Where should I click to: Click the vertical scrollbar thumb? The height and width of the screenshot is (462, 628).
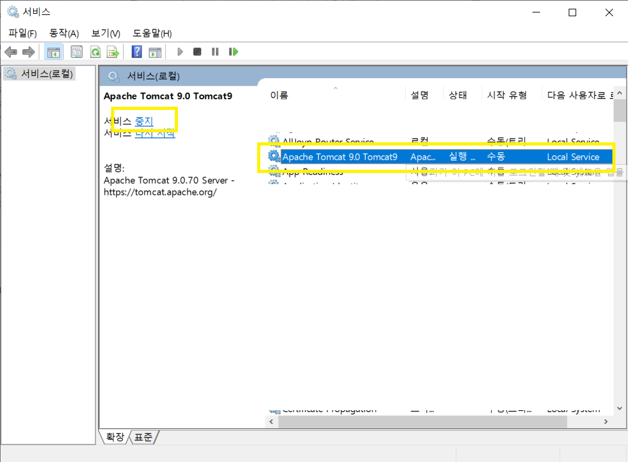point(620,111)
